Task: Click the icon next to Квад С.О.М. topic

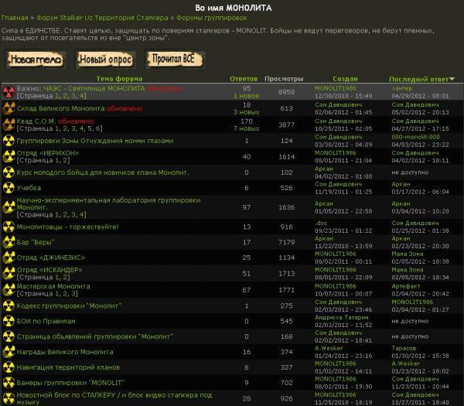Action: point(9,125)
